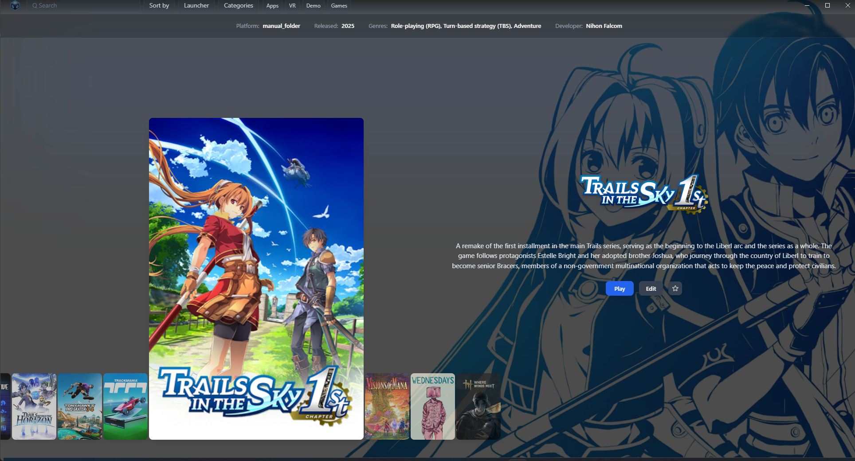The width and height of the screenshot is (855, 461).
Task: Click the search magnifier icon
Action: pos(35,6)
